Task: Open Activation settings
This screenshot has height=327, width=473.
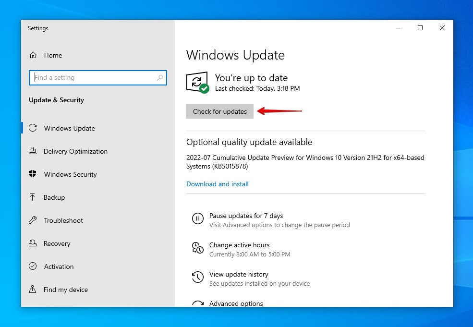Action: (59, 266)
